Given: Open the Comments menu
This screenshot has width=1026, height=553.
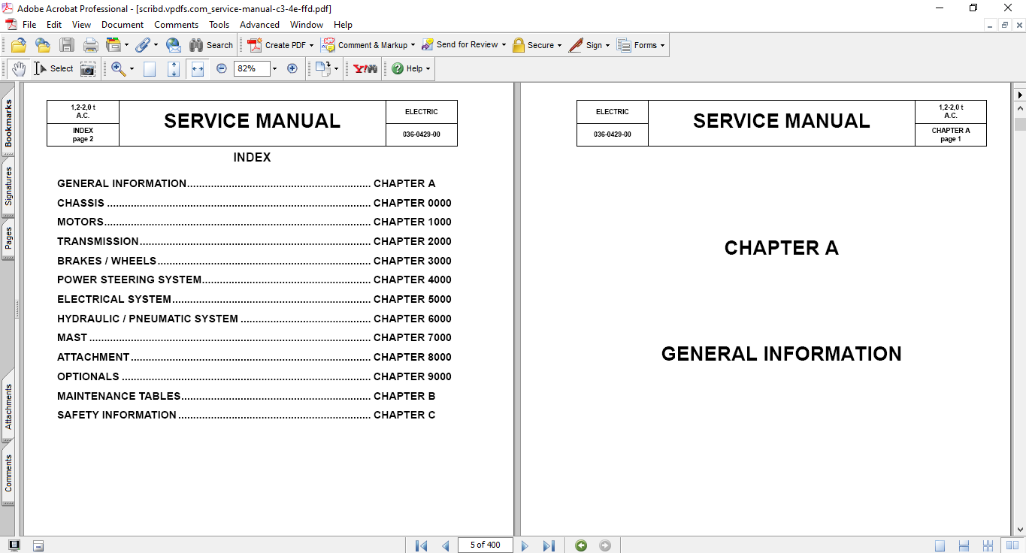Looking at the screenshot, I should pos(177,25).
